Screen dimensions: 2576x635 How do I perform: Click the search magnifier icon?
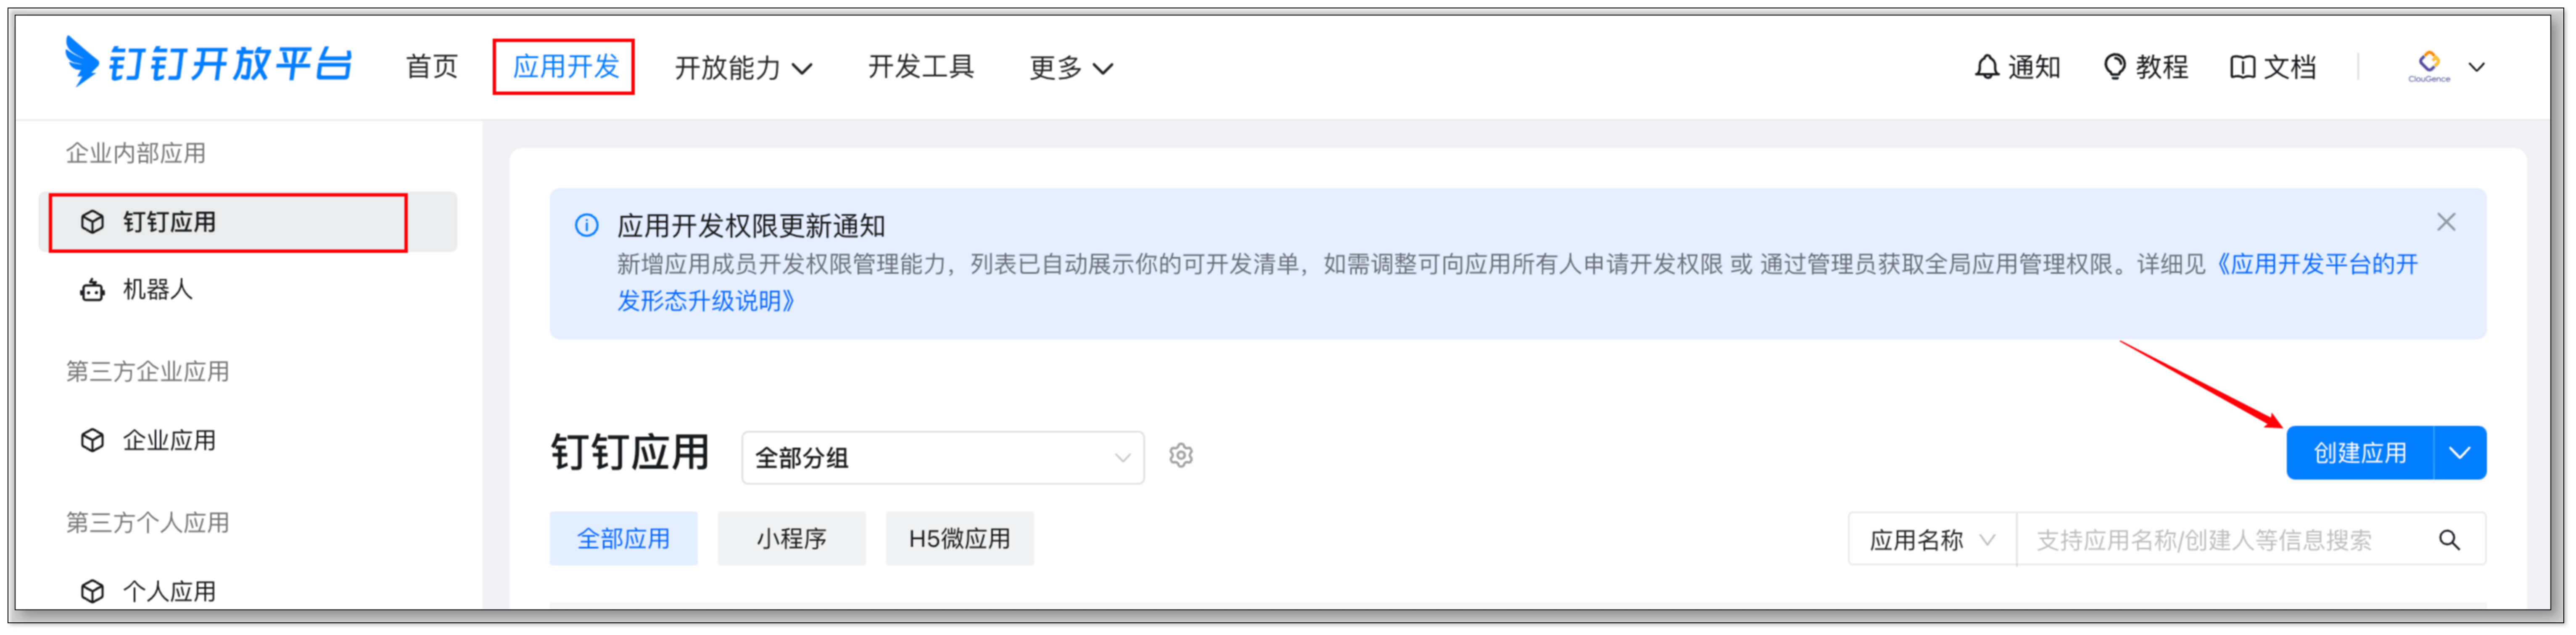pyautogui.click(x=2448, y=540)
